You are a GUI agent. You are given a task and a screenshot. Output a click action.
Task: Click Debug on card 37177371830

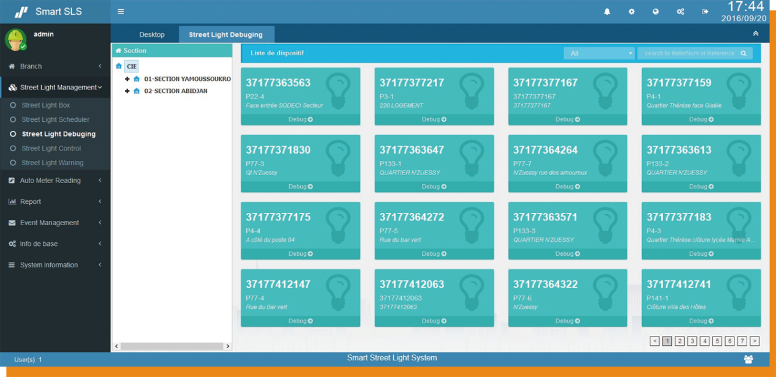point(301,187)
